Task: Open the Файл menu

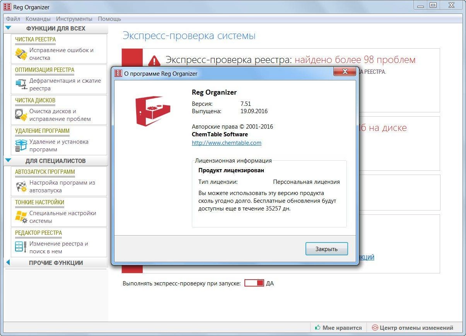Action: click(x=13, y=19)
